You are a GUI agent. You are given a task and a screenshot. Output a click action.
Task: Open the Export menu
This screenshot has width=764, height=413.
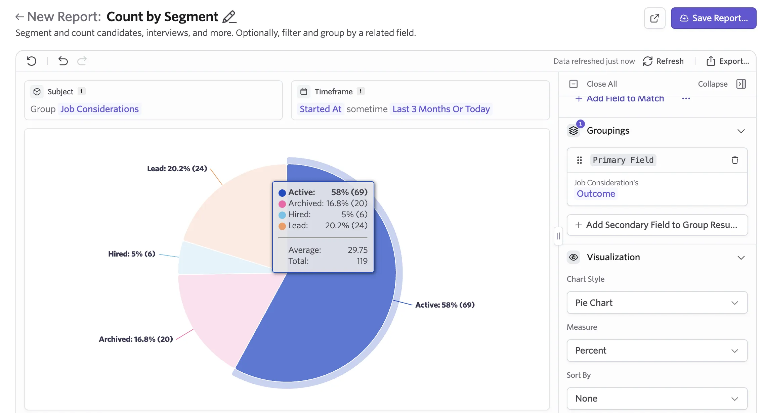click(x=728, y=61)
